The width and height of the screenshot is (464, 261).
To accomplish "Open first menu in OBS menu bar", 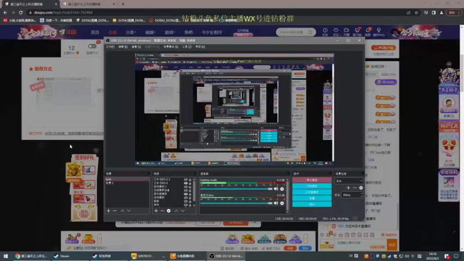I will pos(110,47).
